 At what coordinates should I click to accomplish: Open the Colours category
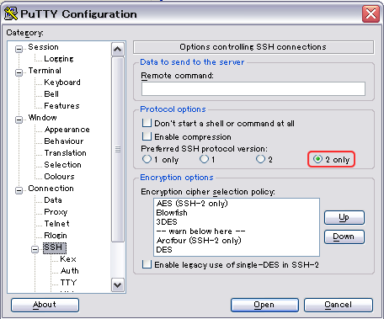point(59,177)
